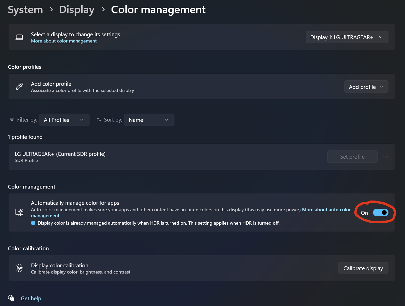Click the Color profiles section heading
This screenshot has height=306, width=405.
click(25, 67)
